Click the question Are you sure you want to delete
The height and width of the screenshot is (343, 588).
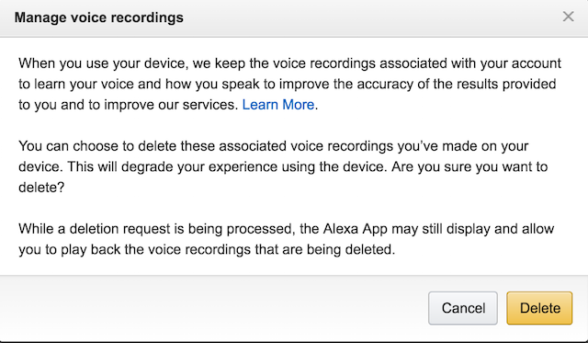pos(283,177)
